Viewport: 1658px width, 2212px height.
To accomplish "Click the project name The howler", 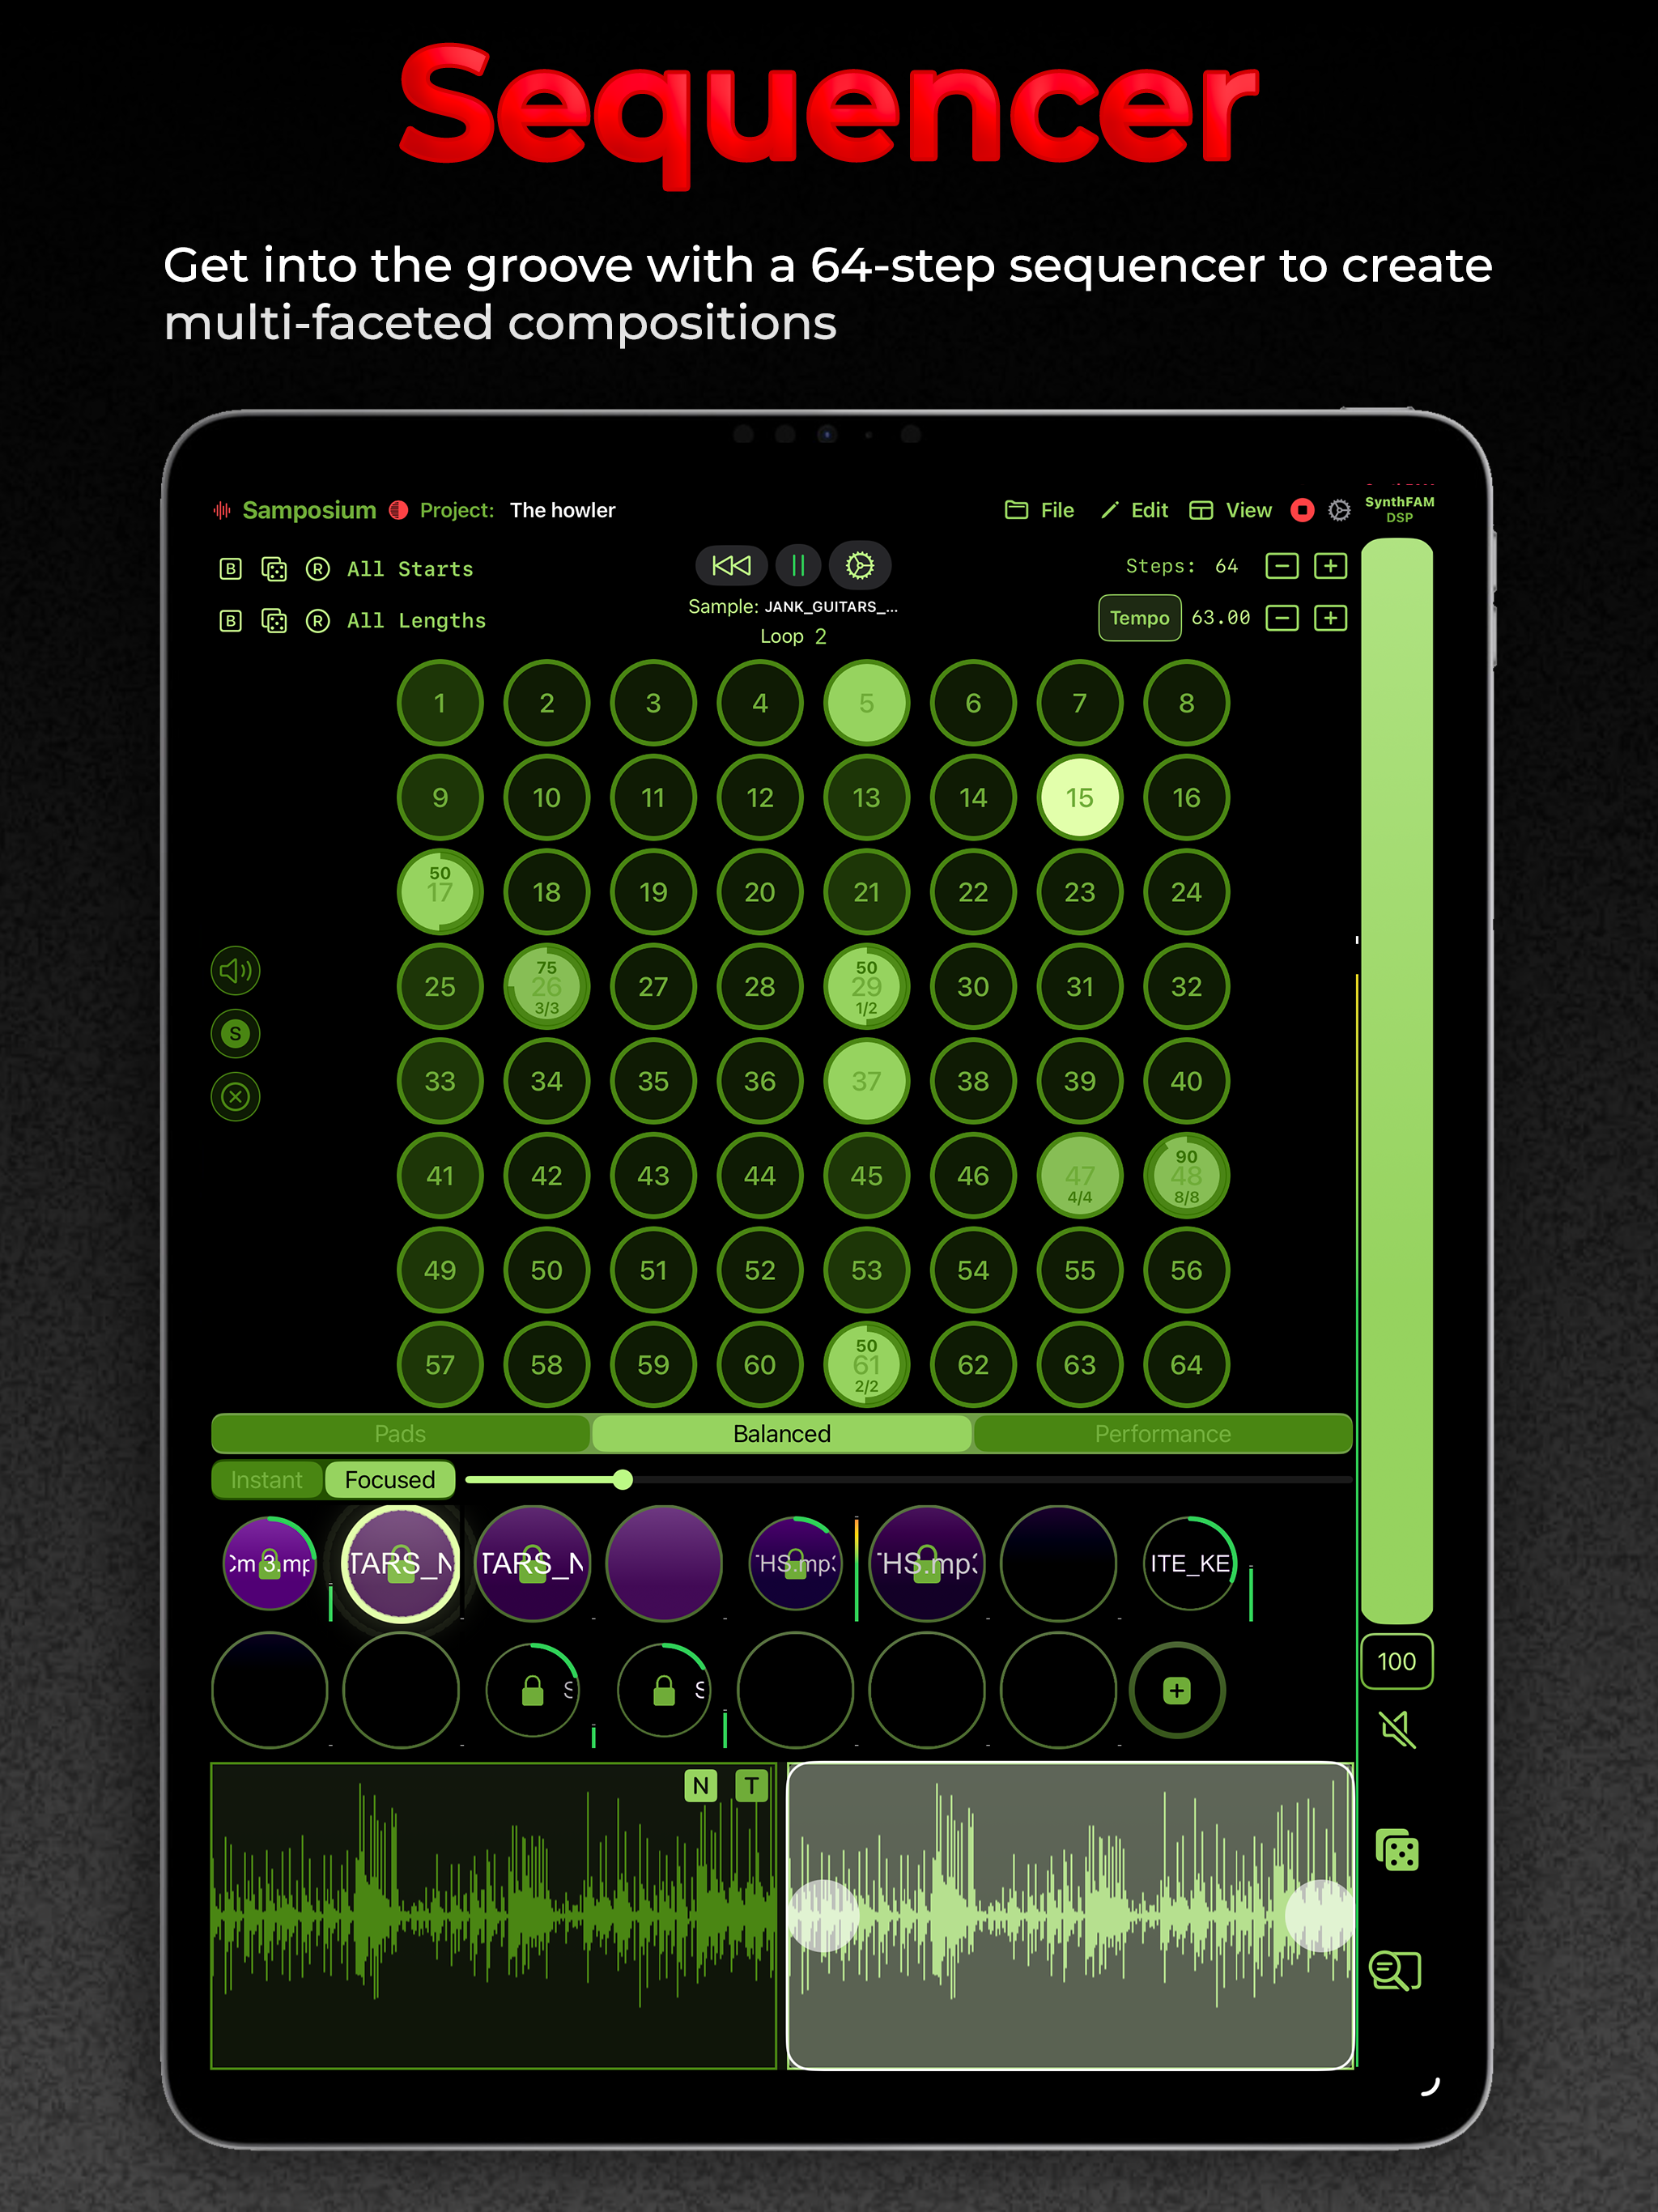I will point(563,511).
